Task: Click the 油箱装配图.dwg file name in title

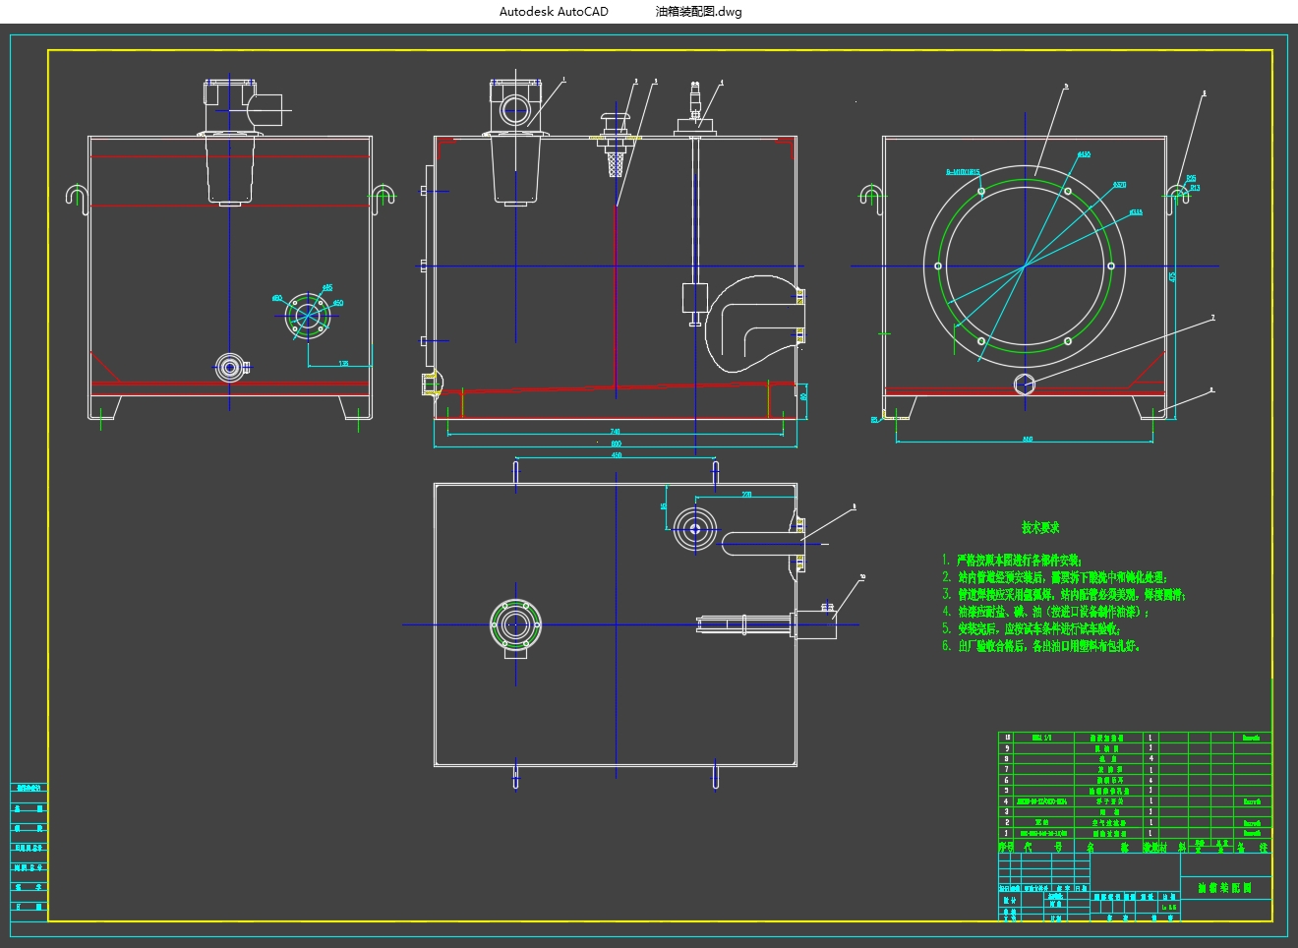Action: click(698, 12)
